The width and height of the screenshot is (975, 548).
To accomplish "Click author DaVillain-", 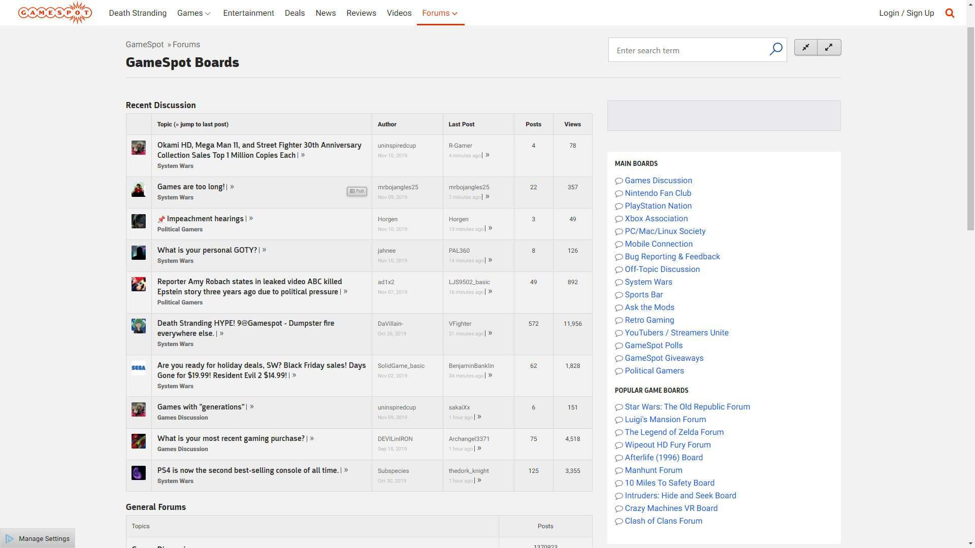I will click(390, 324).
